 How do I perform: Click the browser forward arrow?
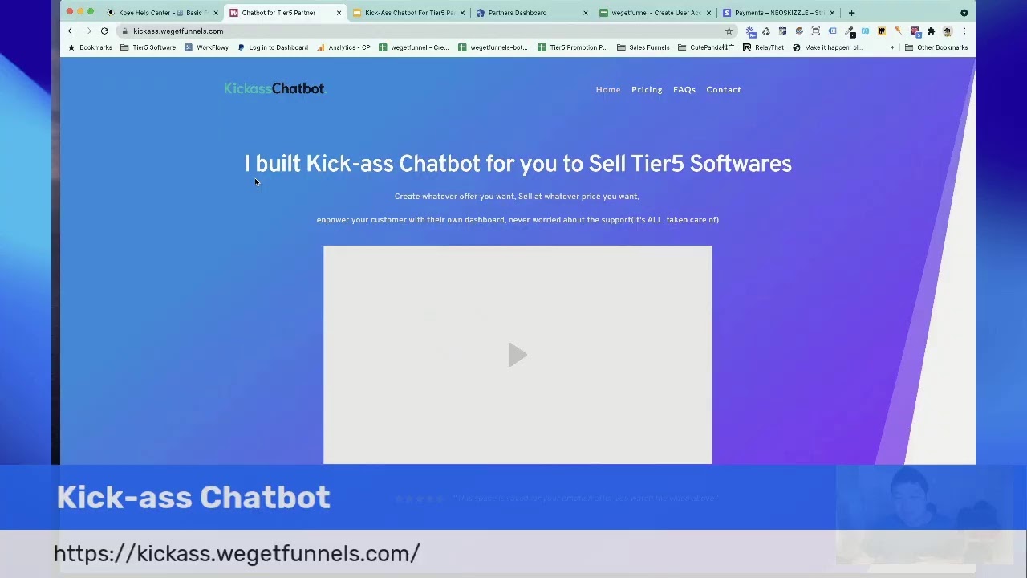tap(87, 31)
